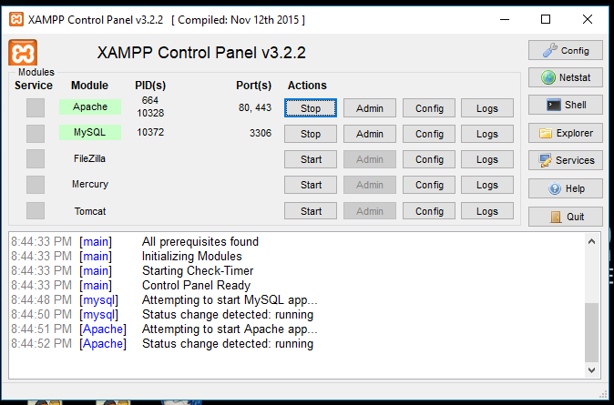Click the XAMPP title bar icon
Viewport: 614px width, 405px height.
point(16,19)
